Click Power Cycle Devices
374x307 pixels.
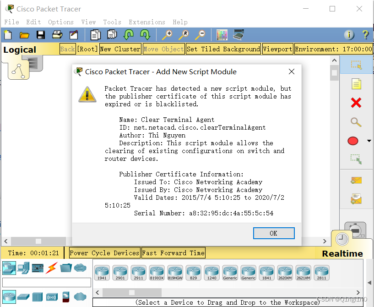(104, 253)
